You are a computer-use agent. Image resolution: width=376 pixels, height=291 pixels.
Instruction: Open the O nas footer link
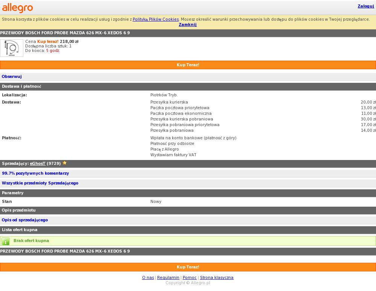(148, 277)
